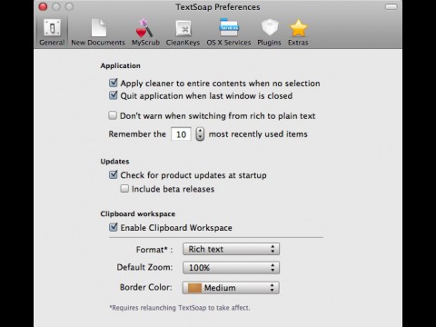The width and height of the screenshot is (436, 327).
Task: Toggle Check for product updates at startup
Action: pos(114,174)
